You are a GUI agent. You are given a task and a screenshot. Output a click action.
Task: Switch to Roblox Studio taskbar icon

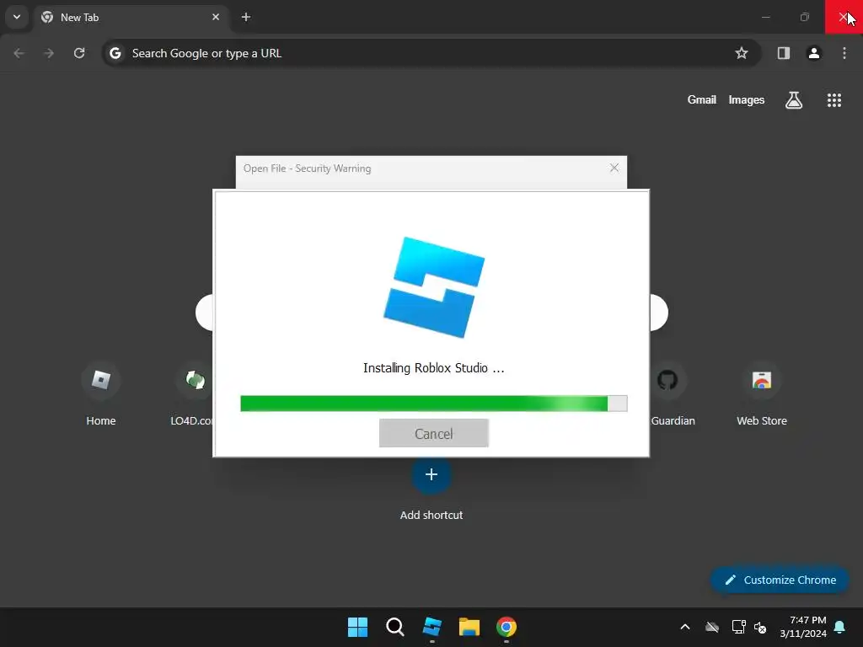432,627
